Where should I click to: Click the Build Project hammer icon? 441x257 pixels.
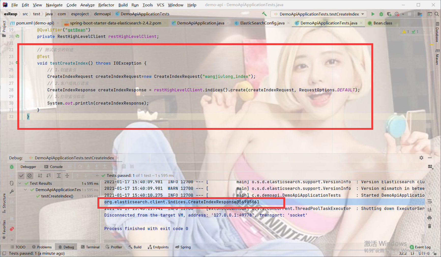264,14
